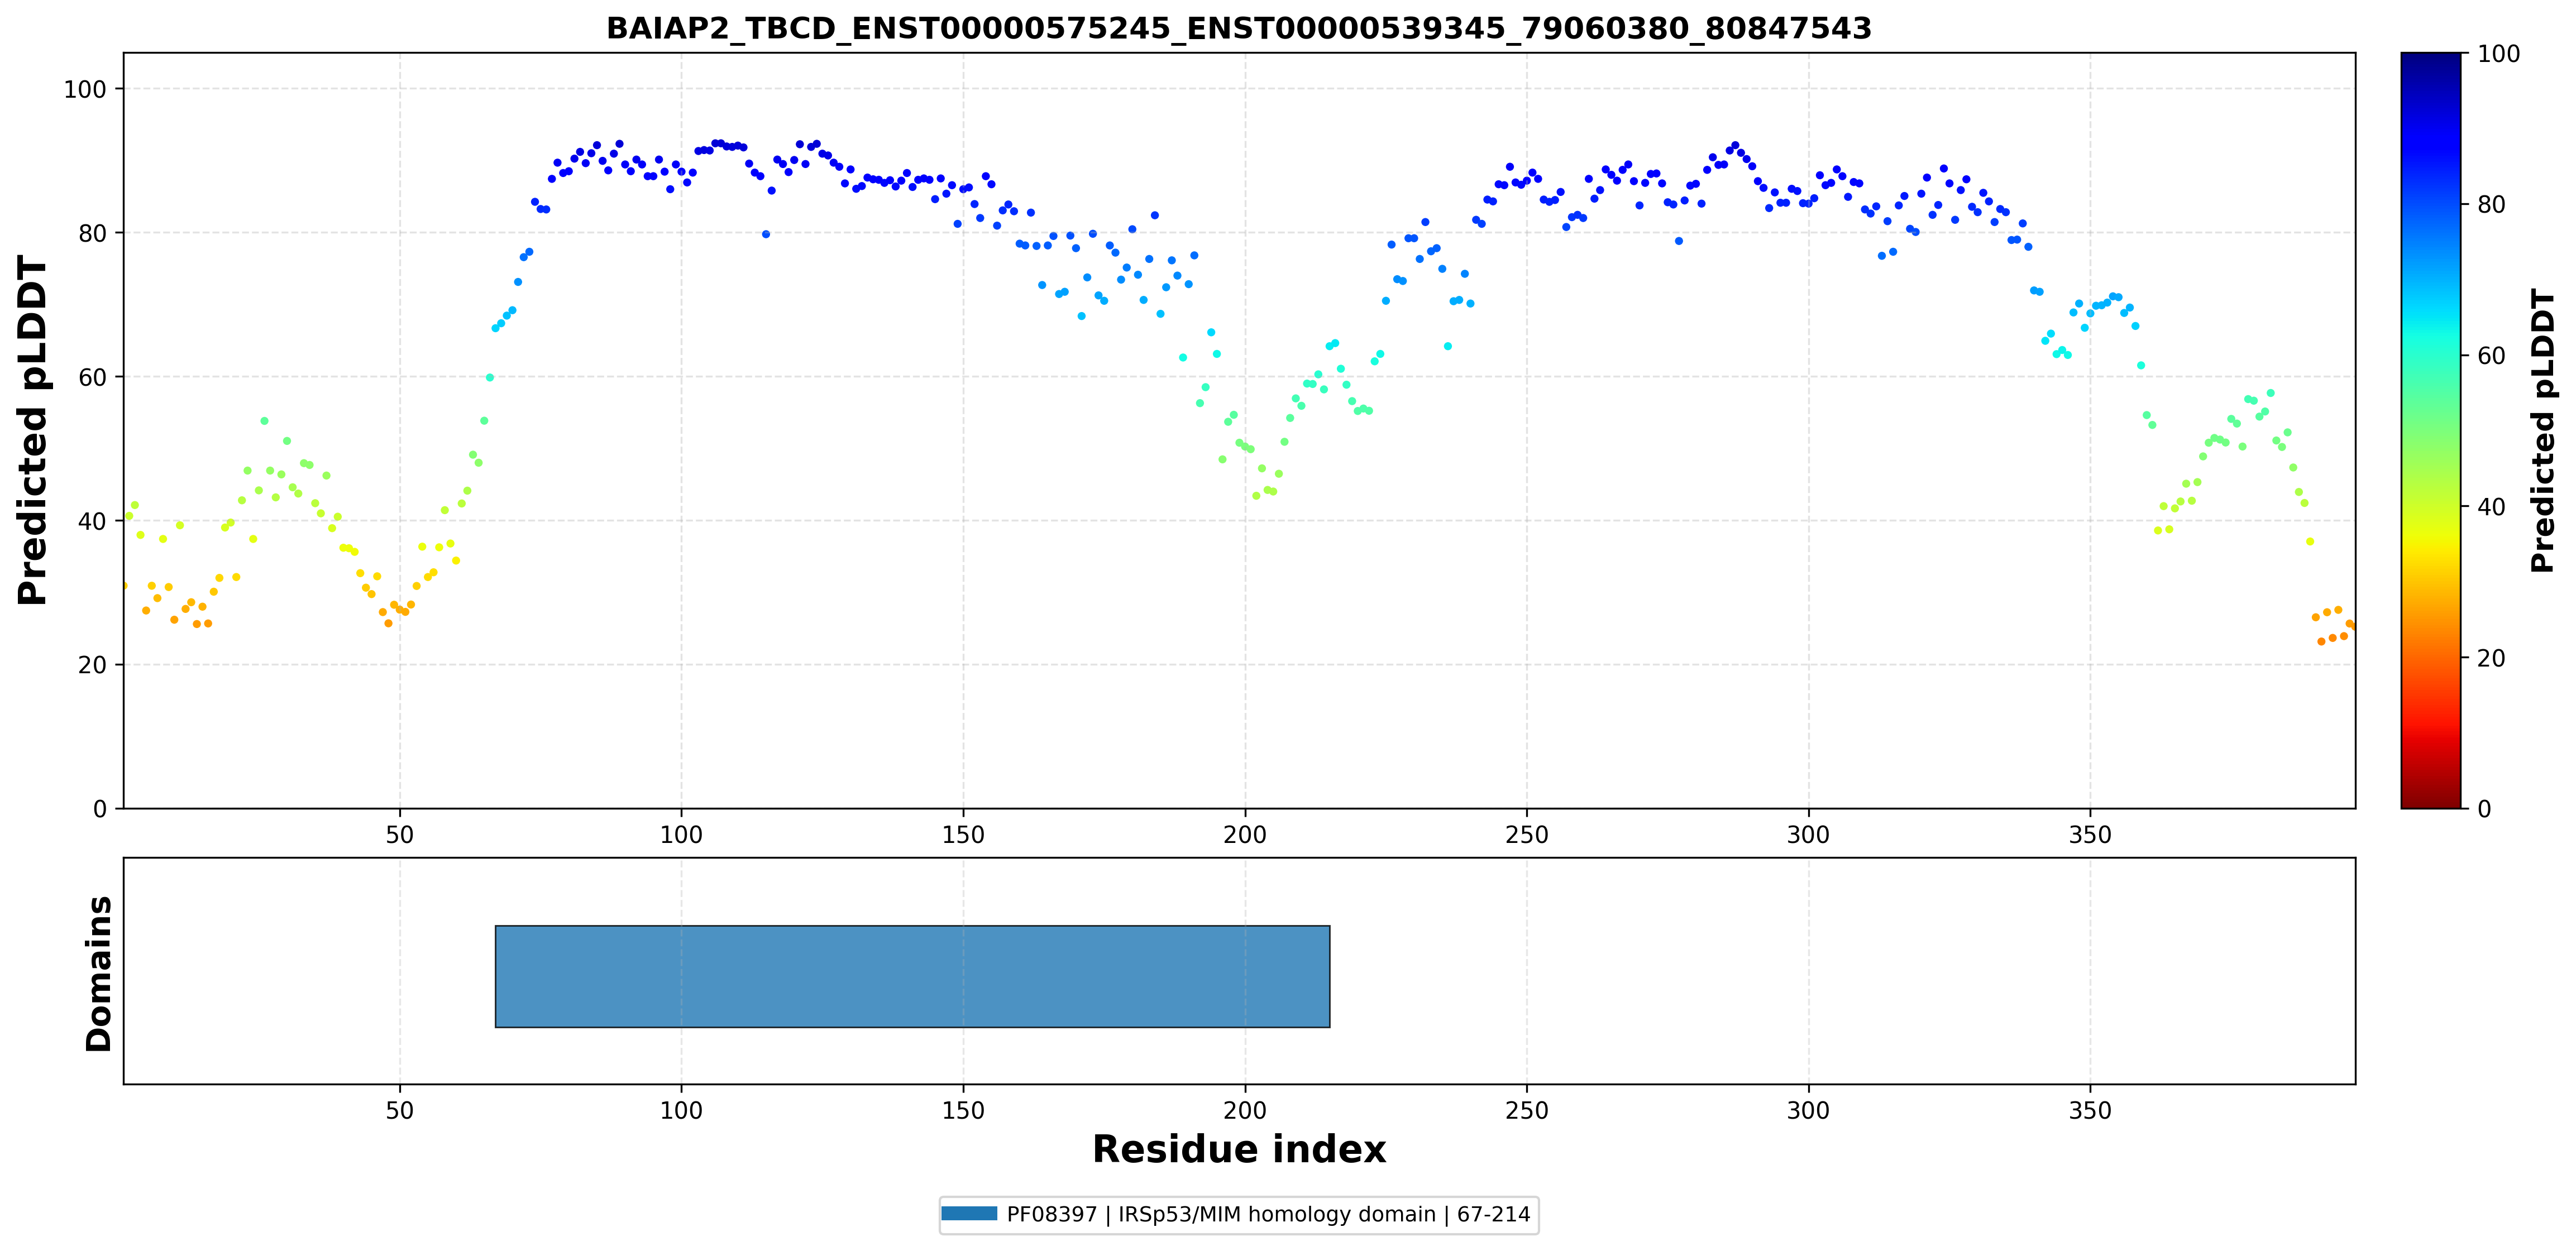
Task: Click the colorbar tick label 0
Action: [2484, 809]
